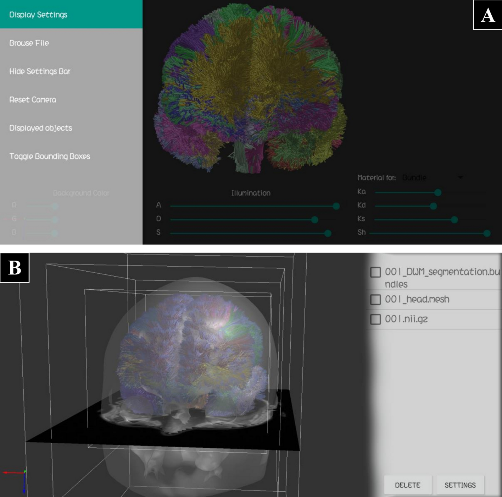Click the colored fiber bundle brain rendering
The width and height of the screenshot is (502, 497).
pyautogui.click(x=250, y=89)
